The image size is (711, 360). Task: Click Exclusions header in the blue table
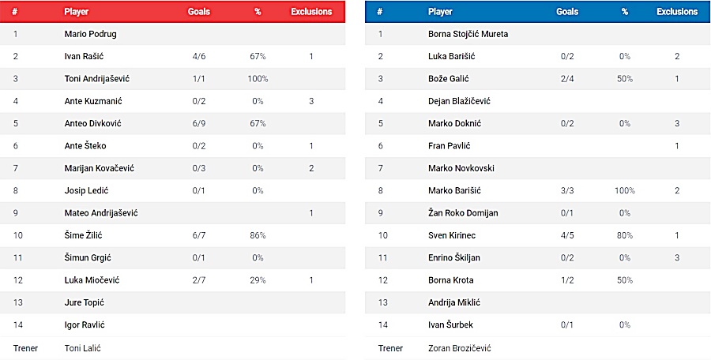[x=677, y=12]
